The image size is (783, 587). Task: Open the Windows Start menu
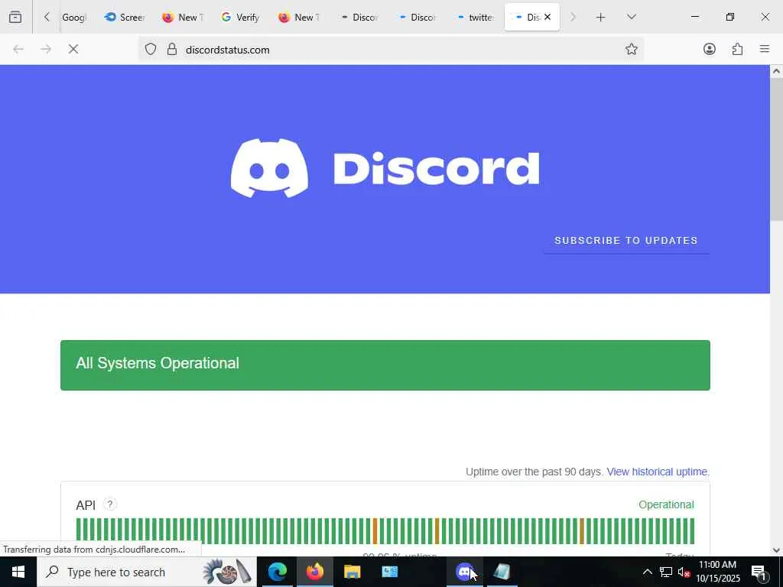[18, 572]
